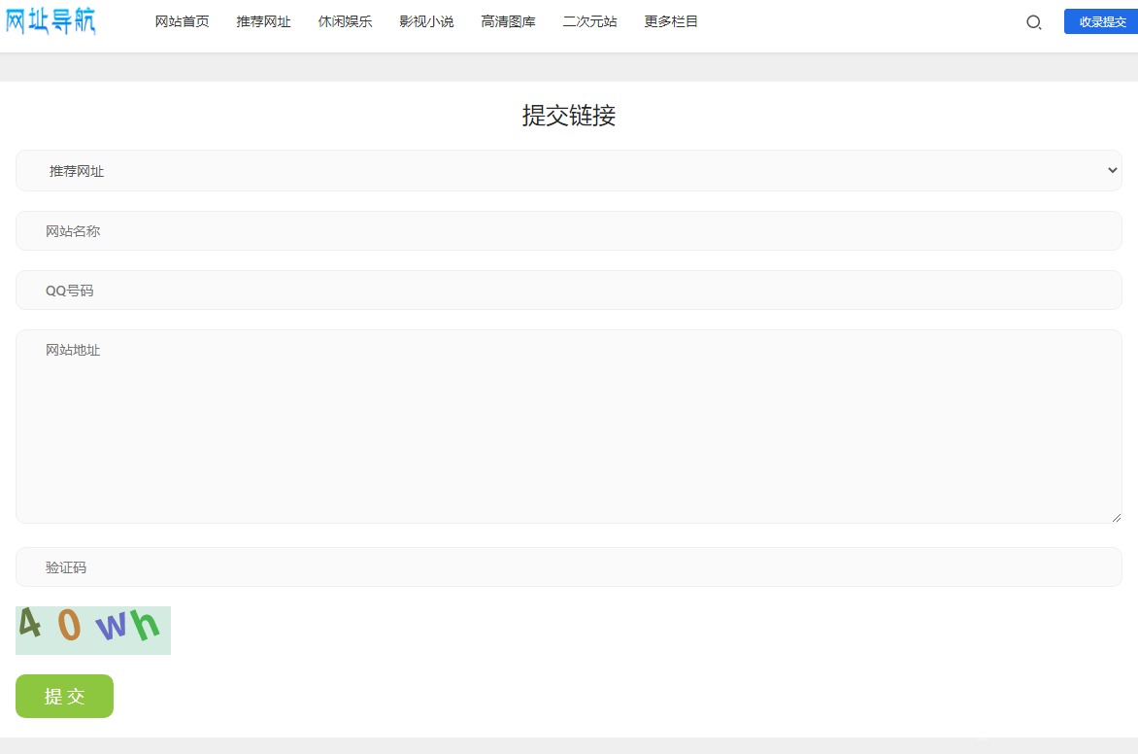Click the chevron arrow on the category select
This screenshot has height=754, width=1138.
pos(1112,170)
